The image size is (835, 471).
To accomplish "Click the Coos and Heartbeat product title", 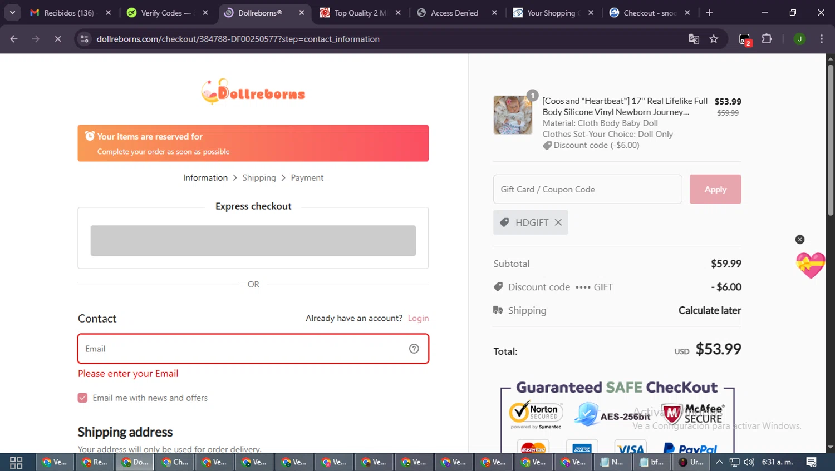I will (x=625, y=106).
